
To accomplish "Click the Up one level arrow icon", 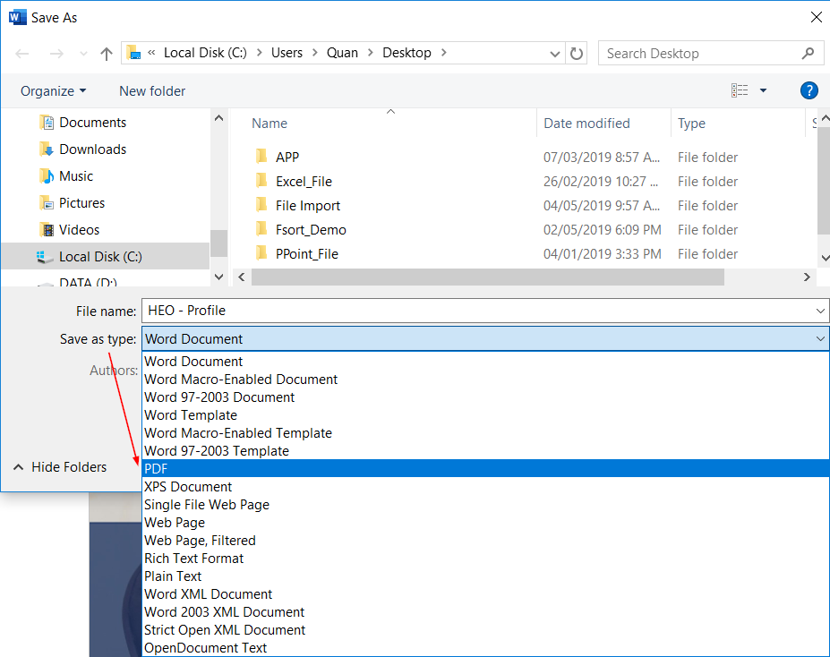I will 107,54.
